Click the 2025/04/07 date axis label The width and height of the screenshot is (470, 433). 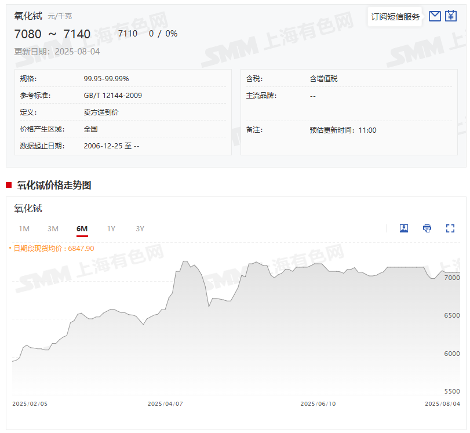click(165, 403)
